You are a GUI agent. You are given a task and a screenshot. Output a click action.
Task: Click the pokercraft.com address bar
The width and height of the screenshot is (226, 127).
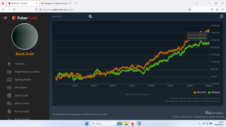click(x=113, y=9)
